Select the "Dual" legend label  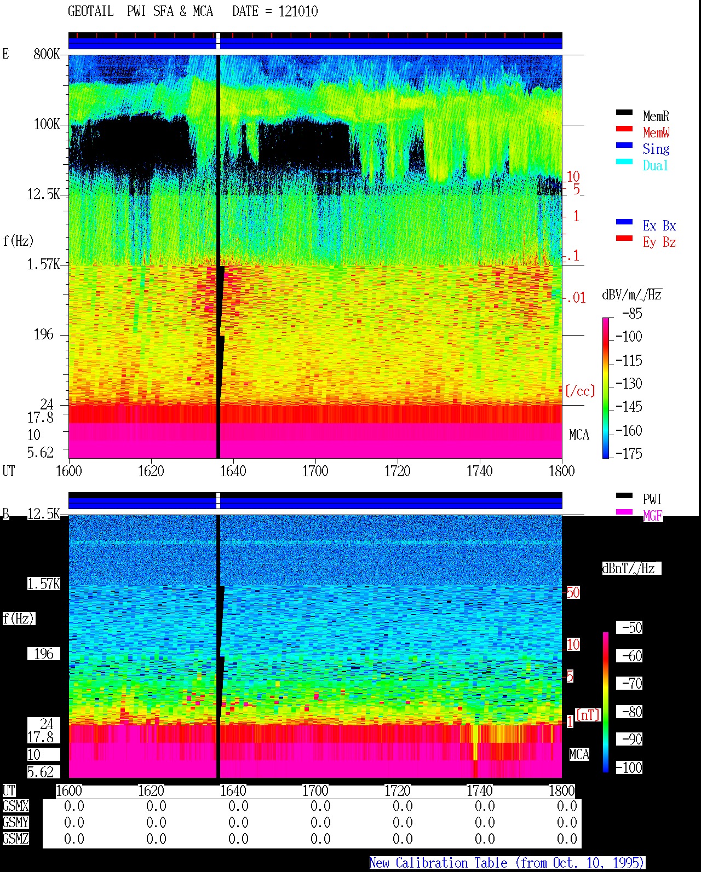(x=656, y=165)
